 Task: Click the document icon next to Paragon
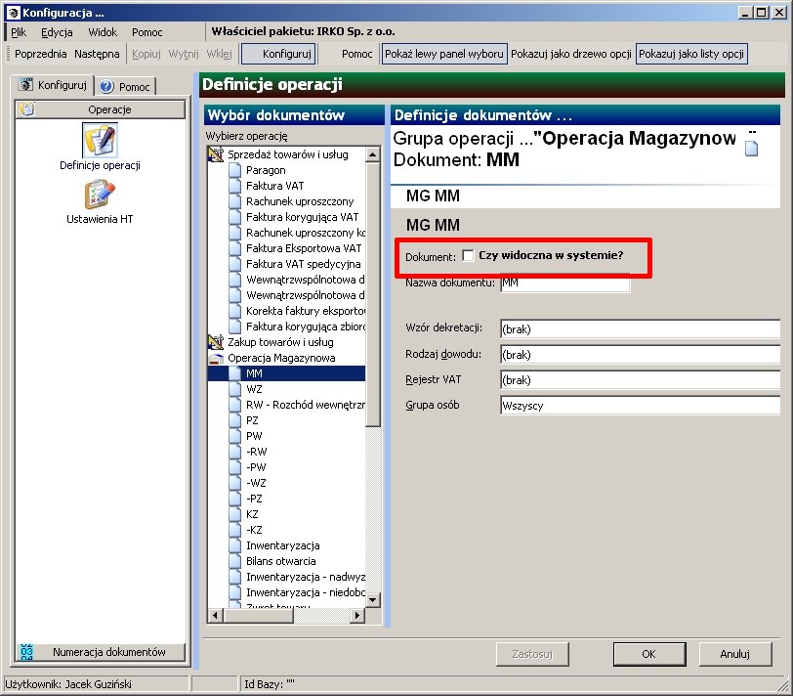point(234,170)
